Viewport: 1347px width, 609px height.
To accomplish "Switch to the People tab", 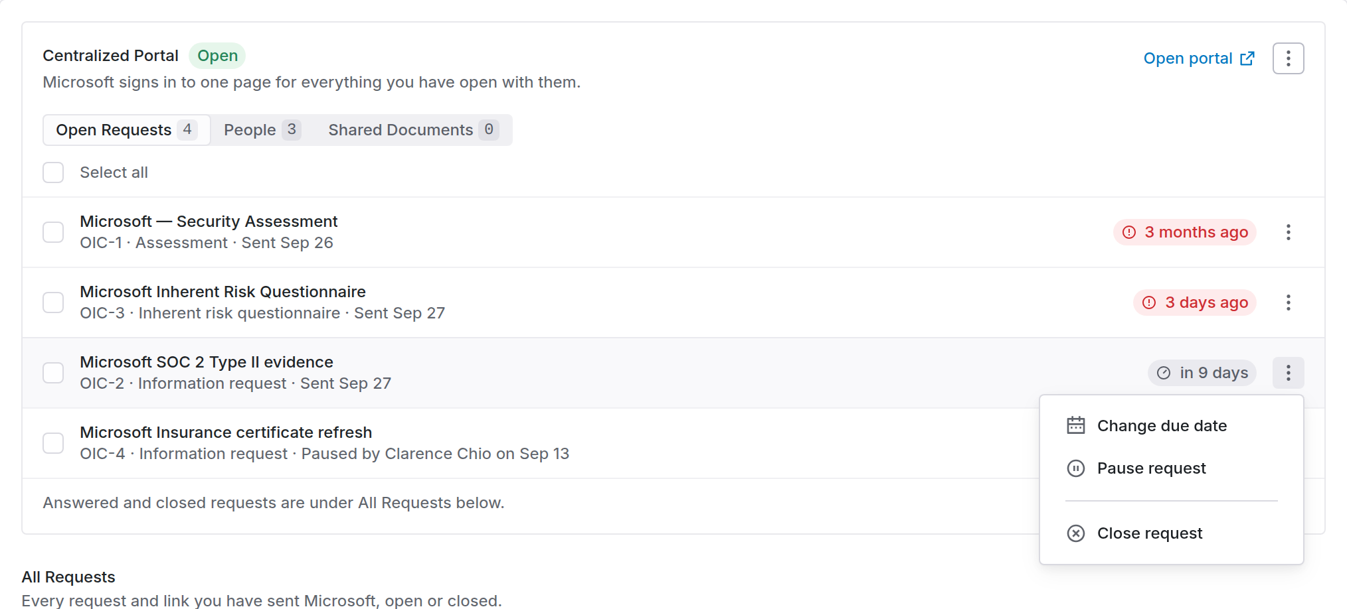I will tap(262, 130).
